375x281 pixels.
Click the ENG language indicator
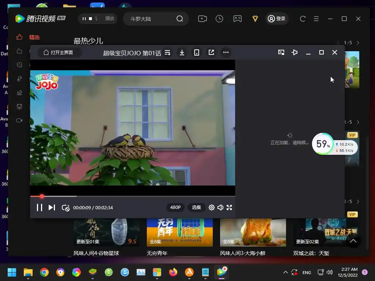307,272
